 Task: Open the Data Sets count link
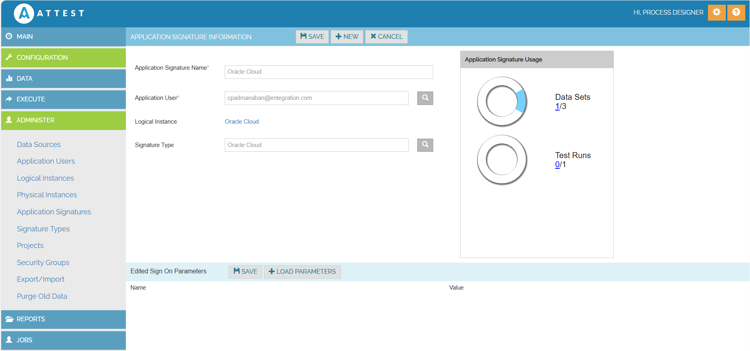[x=557, y=106]
